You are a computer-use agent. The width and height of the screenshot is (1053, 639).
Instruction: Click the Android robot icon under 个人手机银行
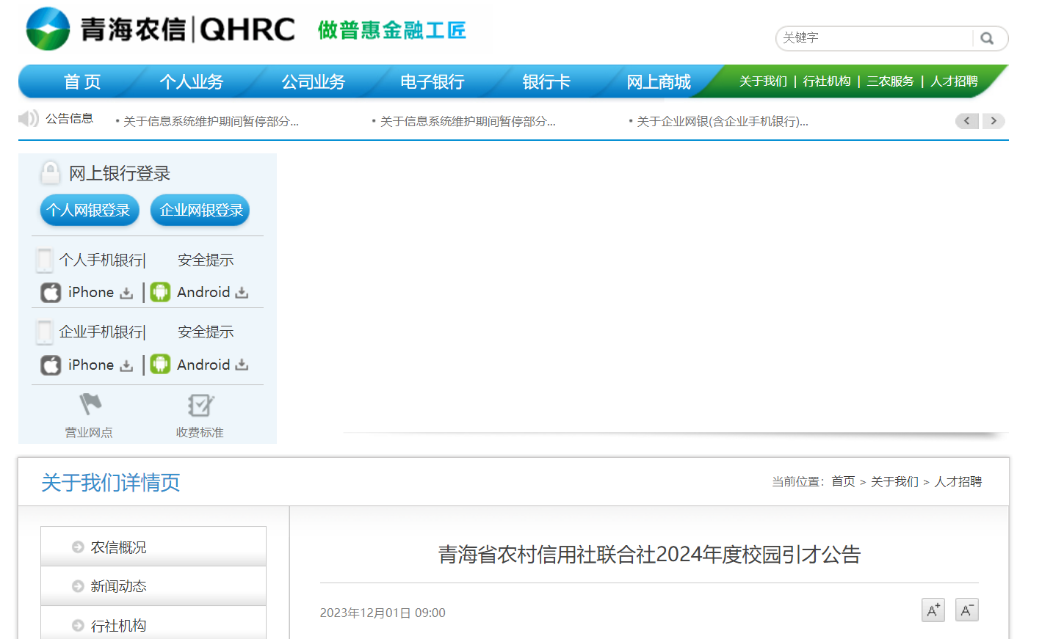click(x=160, y=292)
